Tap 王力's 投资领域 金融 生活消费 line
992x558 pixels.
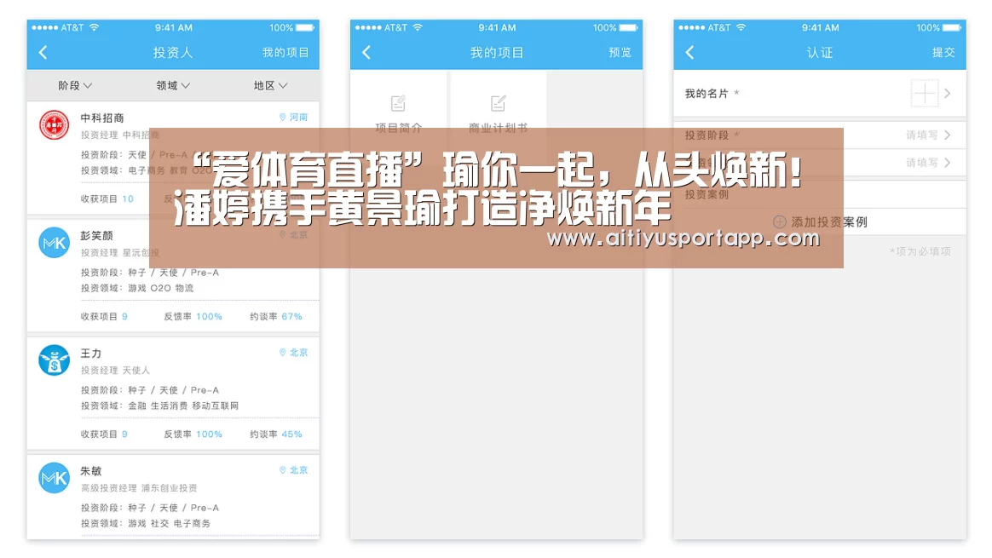[159, 406]
